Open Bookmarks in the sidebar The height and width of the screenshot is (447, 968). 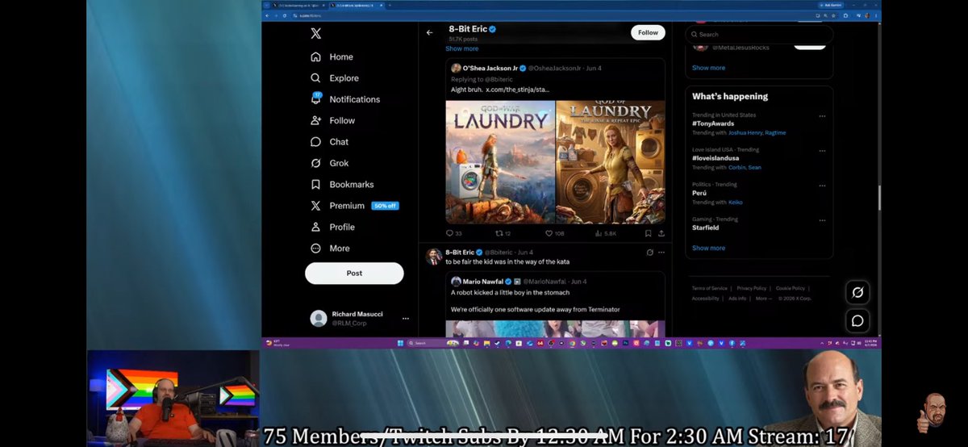(342, 184)
